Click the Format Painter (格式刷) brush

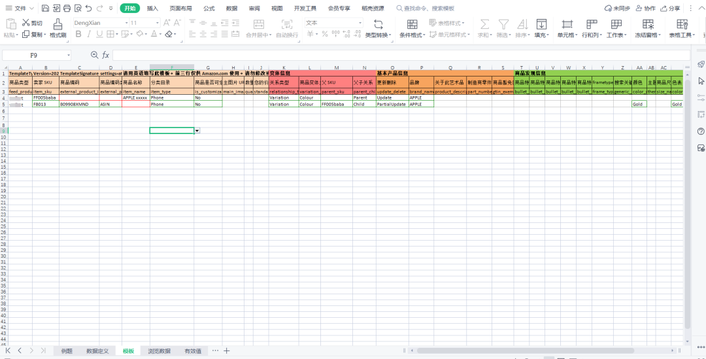(58, 28)
